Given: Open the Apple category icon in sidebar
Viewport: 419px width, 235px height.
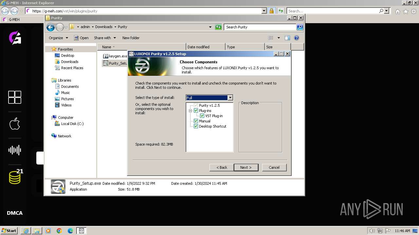Looking at the screenshot, I should (15, 124).
